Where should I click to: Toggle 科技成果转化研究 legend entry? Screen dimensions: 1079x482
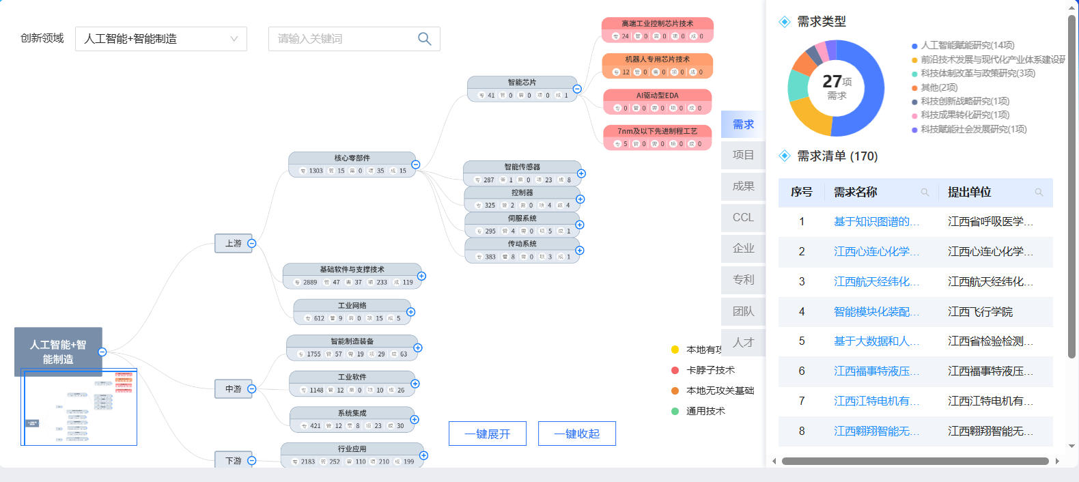(x=964, y=115)
